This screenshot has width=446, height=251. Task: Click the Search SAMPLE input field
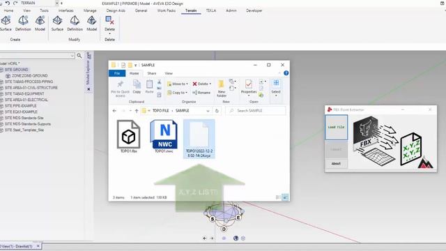pyautogui.click(x=256, y=111)
